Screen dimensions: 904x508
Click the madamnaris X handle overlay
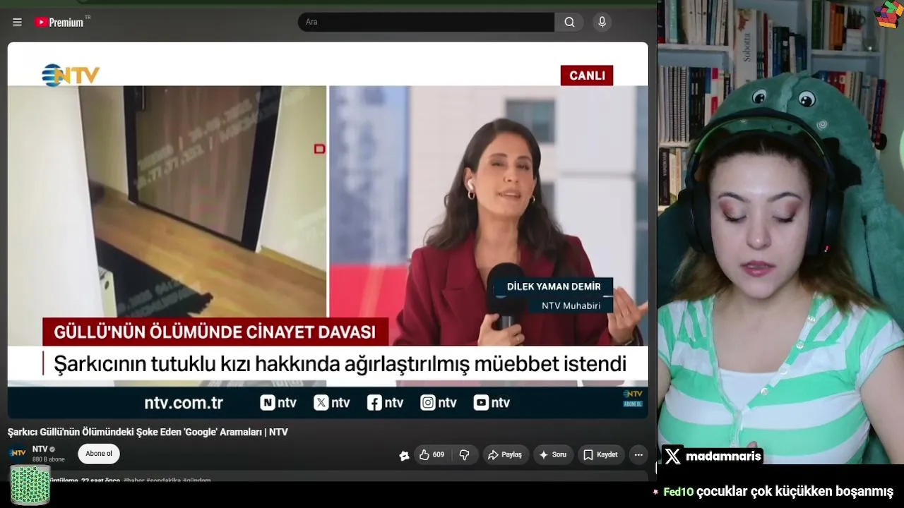(x=713, y=456)
